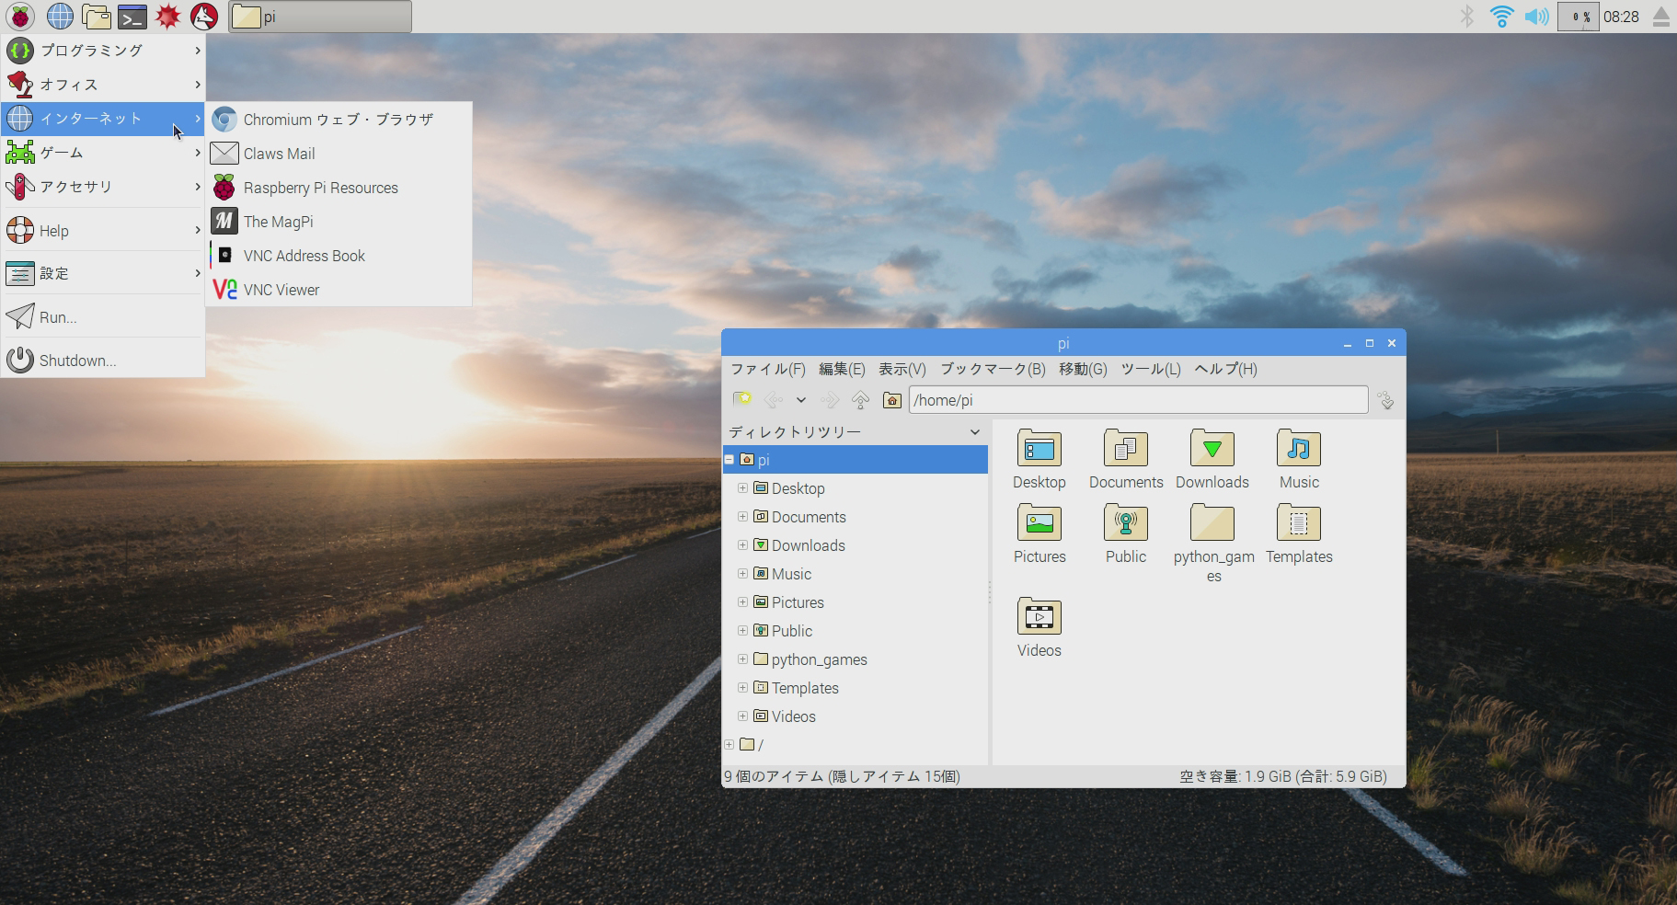
Task: Navigate to the home folder via toolbar icon
Action: (x=890, y=399)
